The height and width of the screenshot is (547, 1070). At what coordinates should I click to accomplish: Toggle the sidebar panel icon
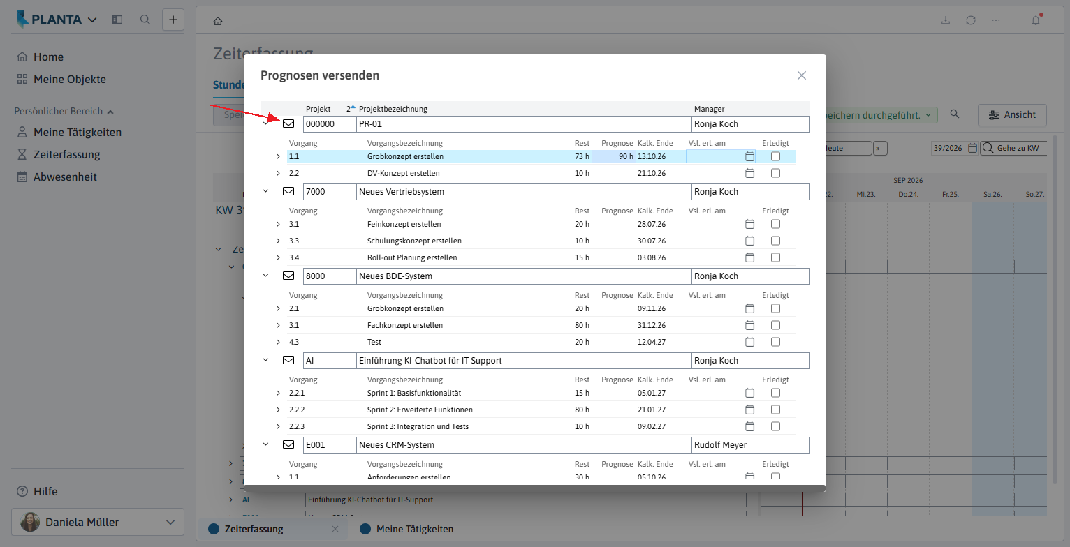click(117, 20)
